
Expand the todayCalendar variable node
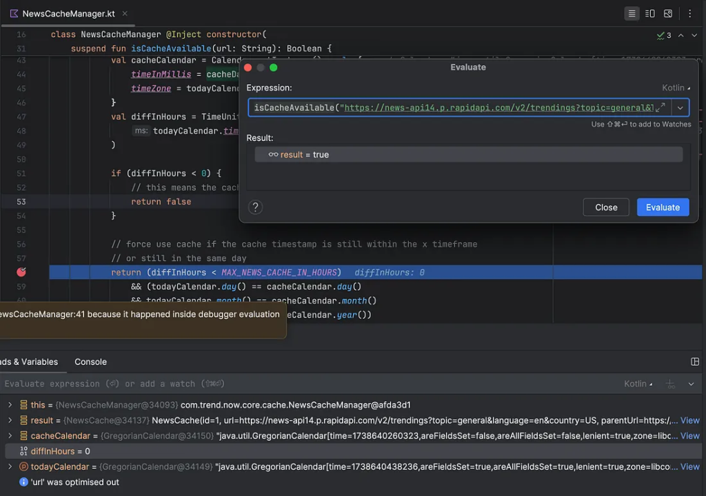tap(10, 466)
